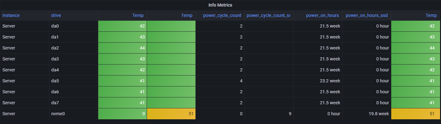The width and height of the screenshot is (441, 124).
Task: Click the power cycle count 4 for da5
Action: tap(220, 81)
